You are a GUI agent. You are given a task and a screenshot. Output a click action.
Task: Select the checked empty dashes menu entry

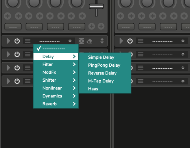[56, 49]
